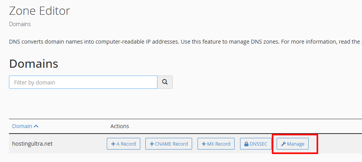Click the lock icon on DNSSEC

(x=246, y=144)
